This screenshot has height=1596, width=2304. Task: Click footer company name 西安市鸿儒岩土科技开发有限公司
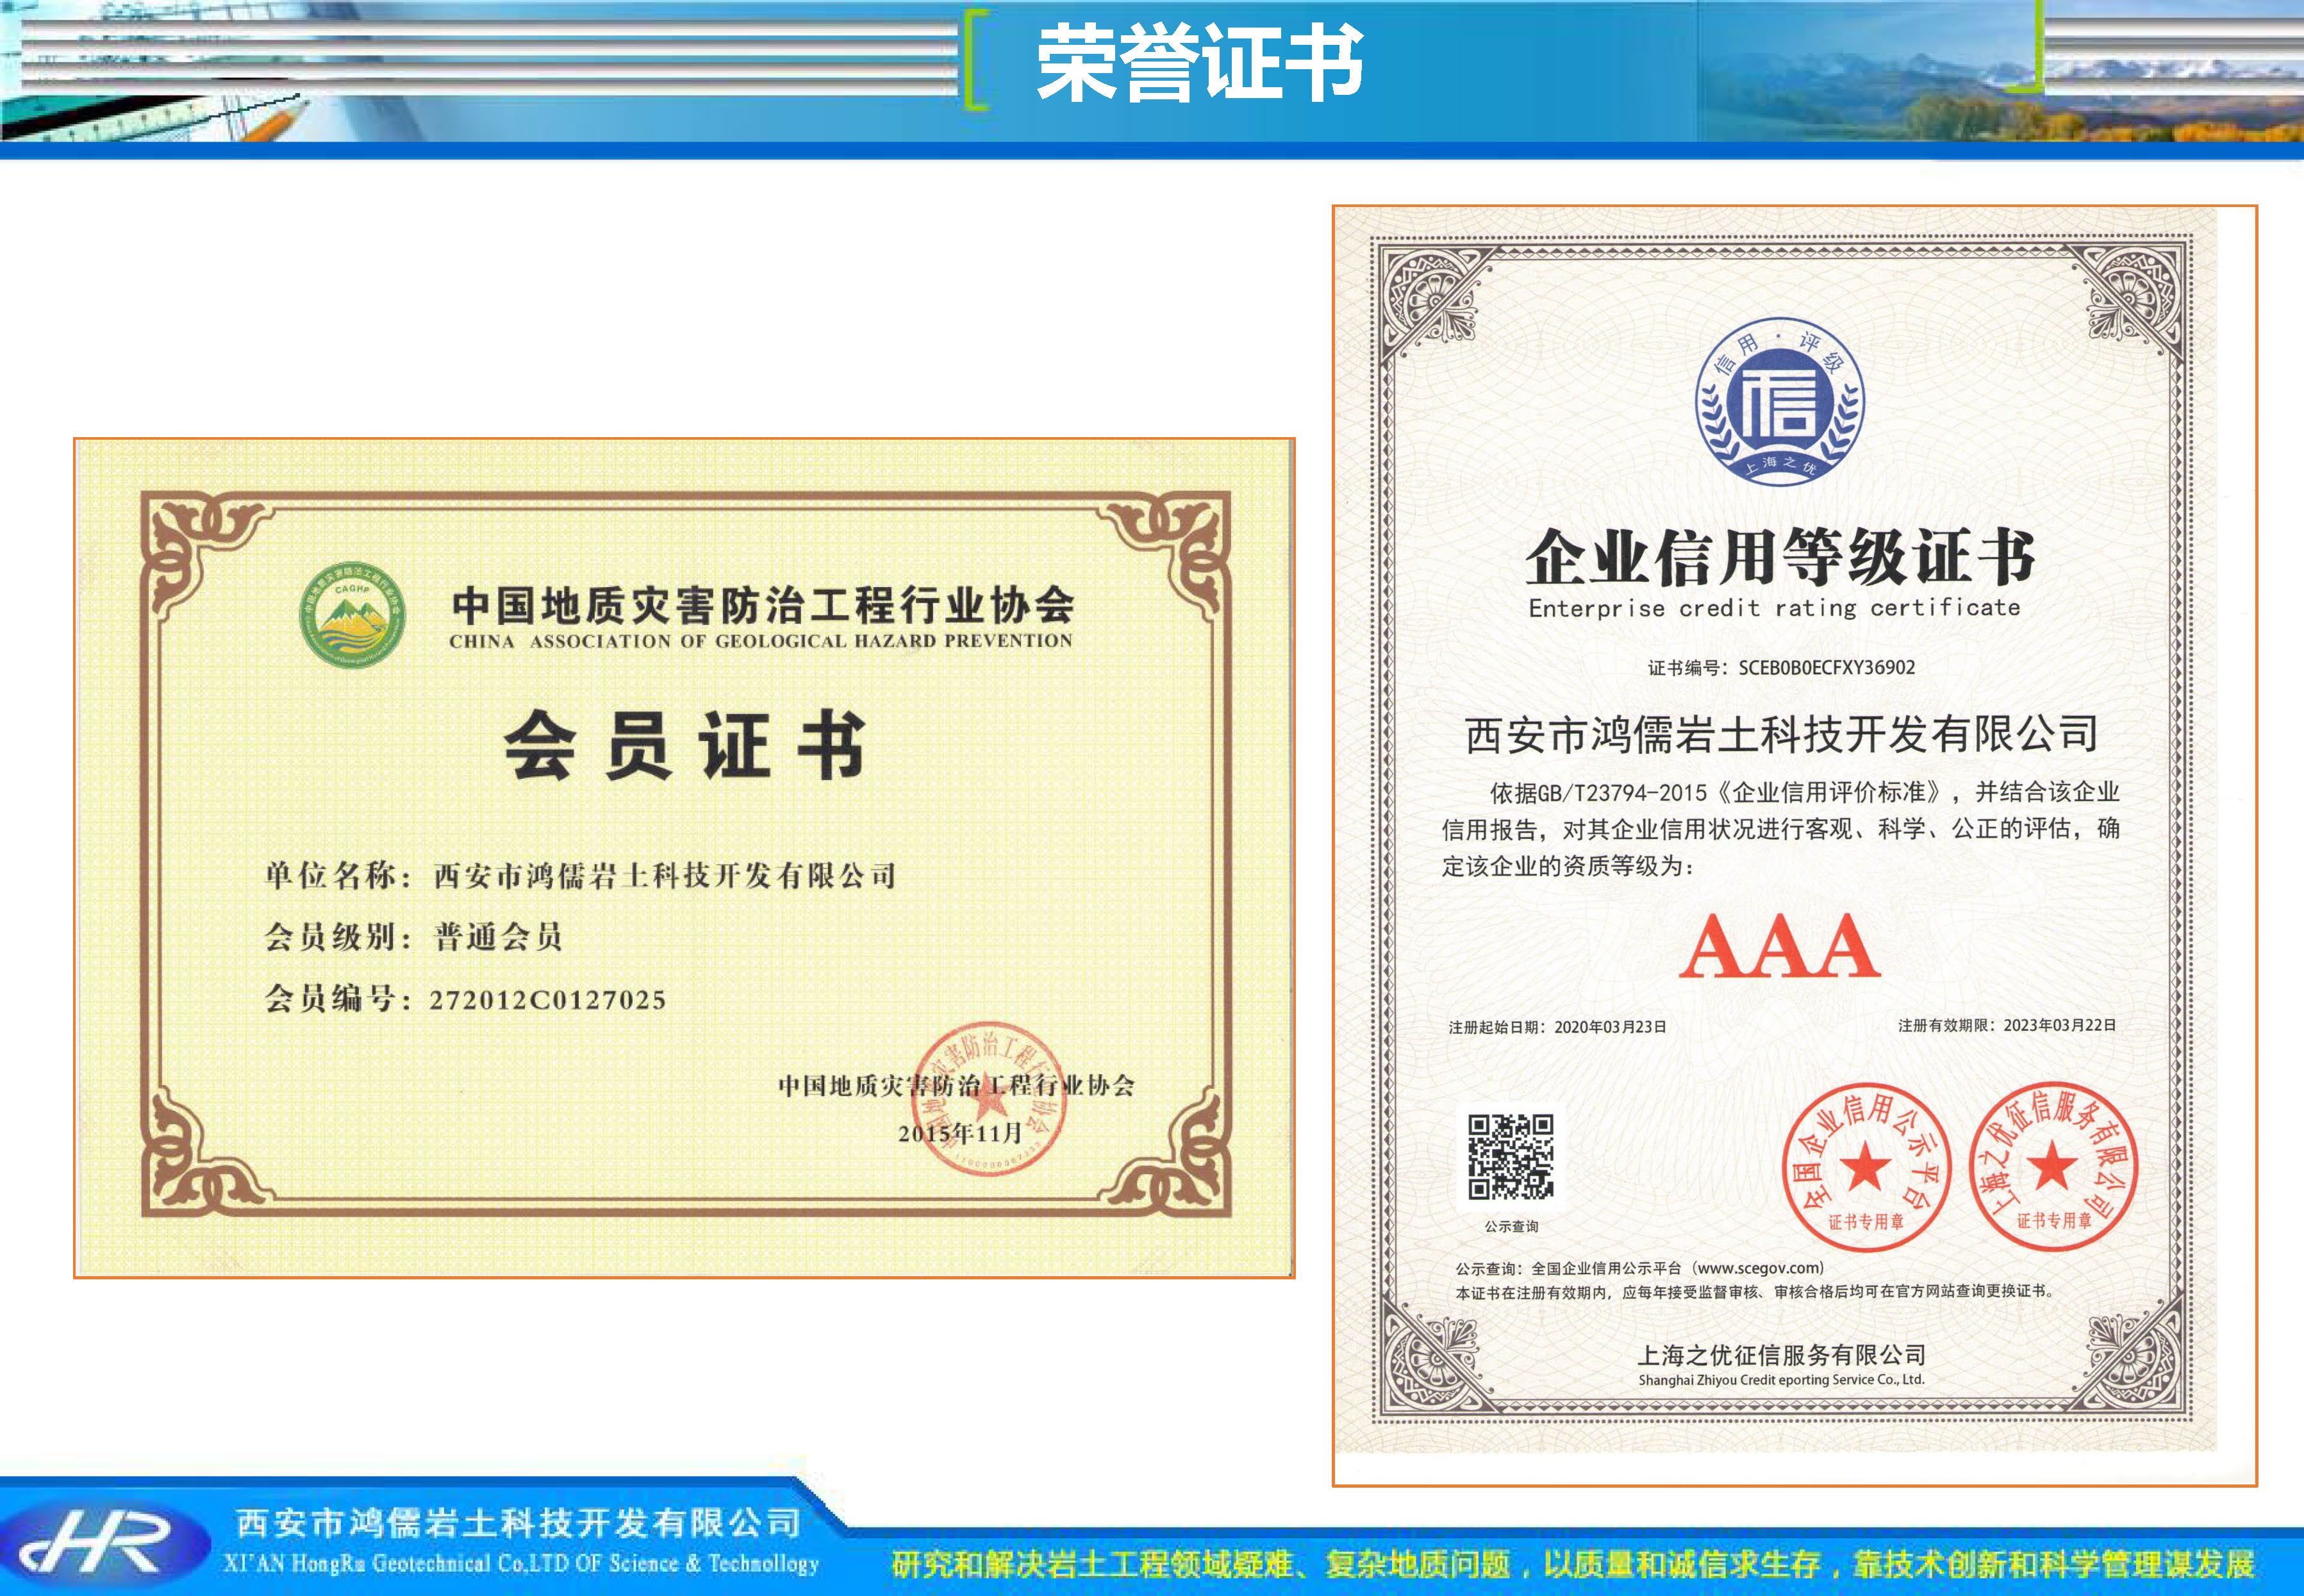click(518, 1522)
